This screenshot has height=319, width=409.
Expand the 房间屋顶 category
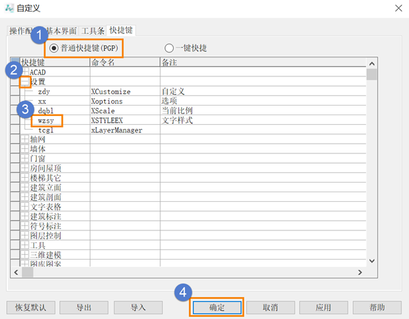[25, 168]
